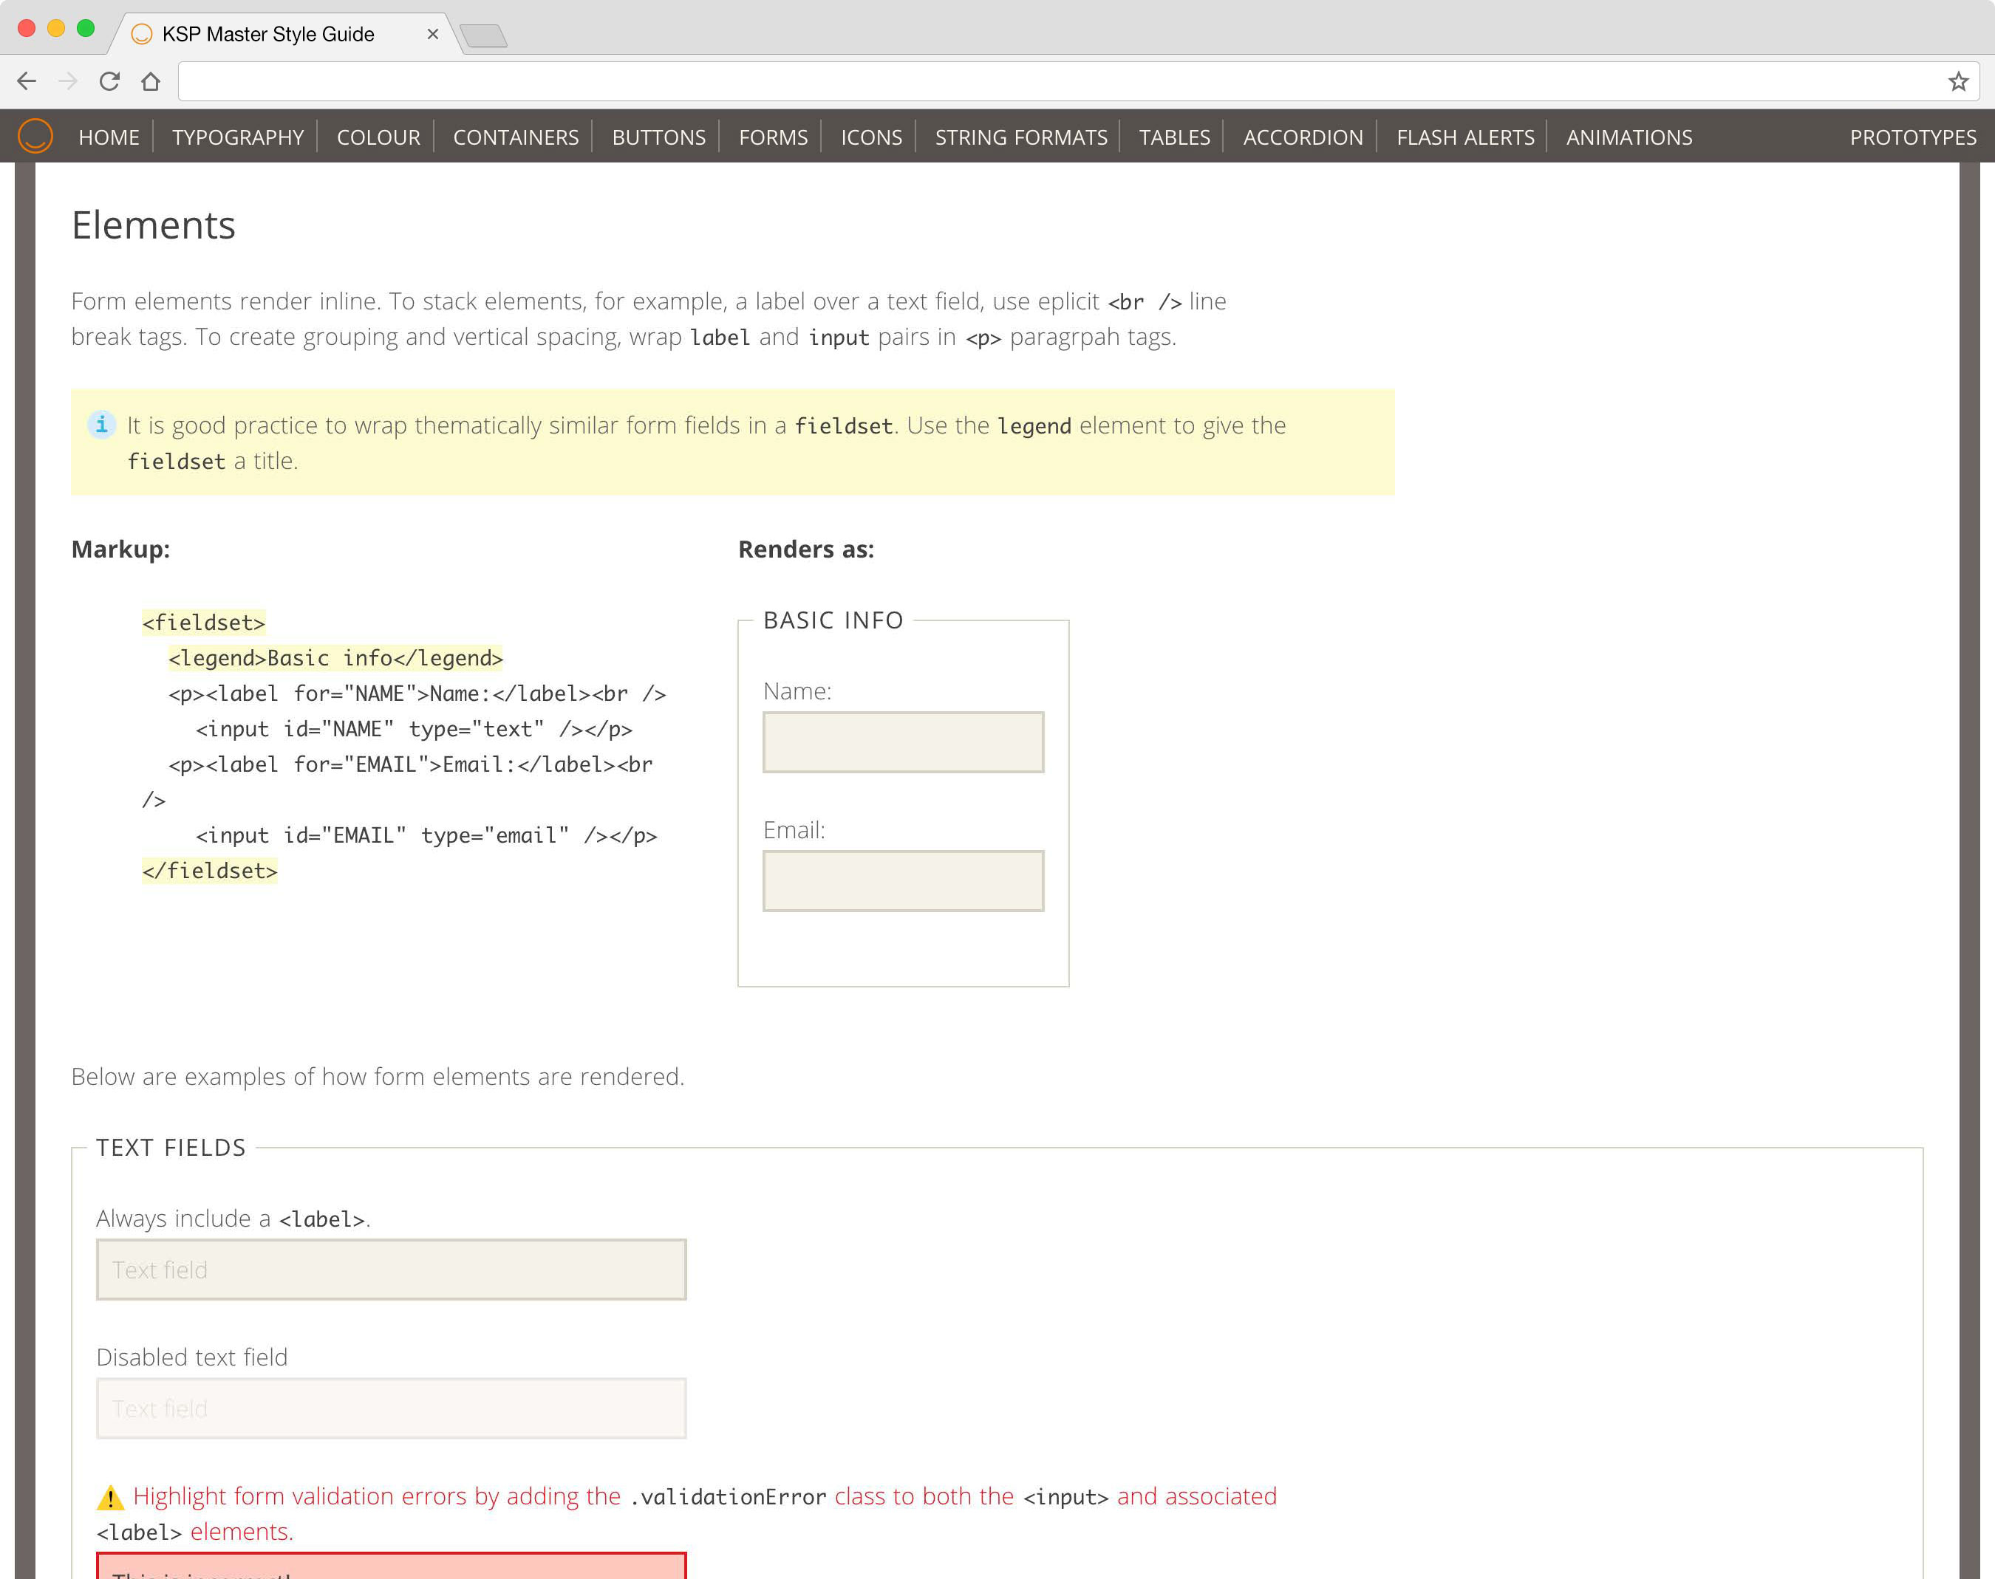This screenshot has height=1579, width=1995.
Task: Focus the Email text input
Action: pyautogui.click(x=904, y=880)
